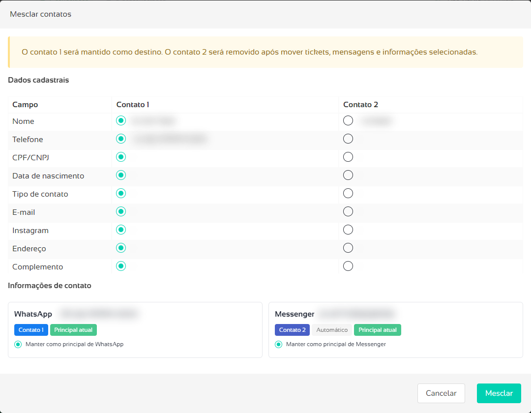Click the Telefone field label
This screenshot has height=413, width=531.
(28, 140)
